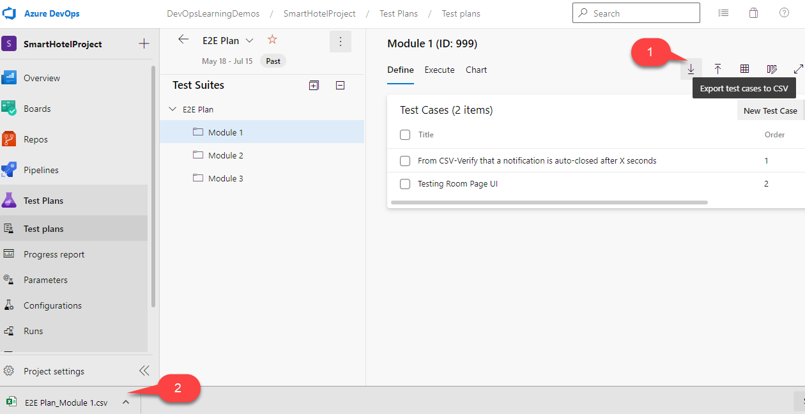The image size is (805, 414).
Task: Focus the Search input field
Action: (x=636, y=13)
